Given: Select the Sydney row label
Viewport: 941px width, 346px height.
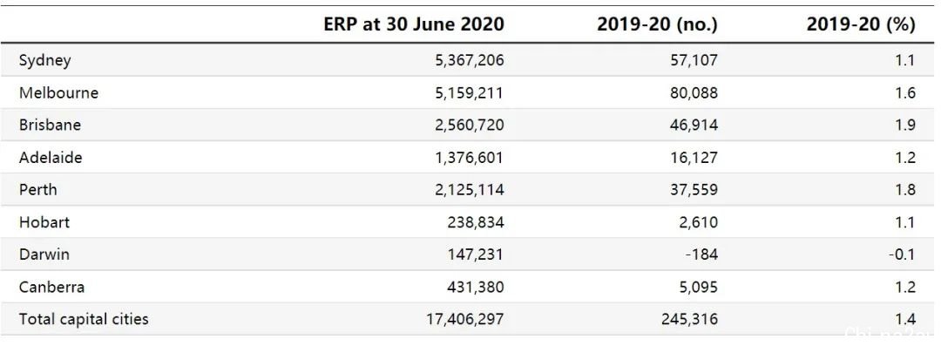Looking at the screenshot, I should pyautogui.click(x=45, y=60).
